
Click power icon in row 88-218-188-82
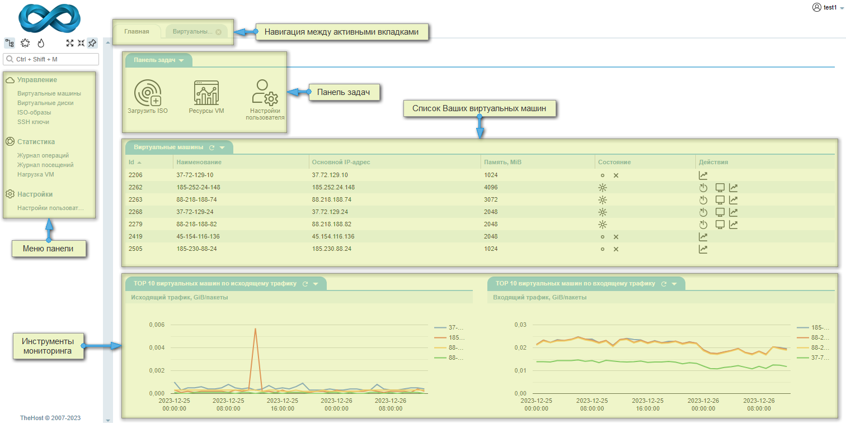coord(703,225)
